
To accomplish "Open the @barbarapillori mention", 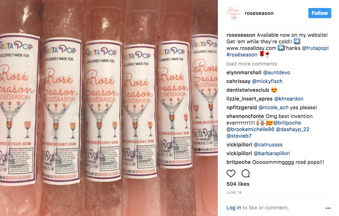I will 271,153.
